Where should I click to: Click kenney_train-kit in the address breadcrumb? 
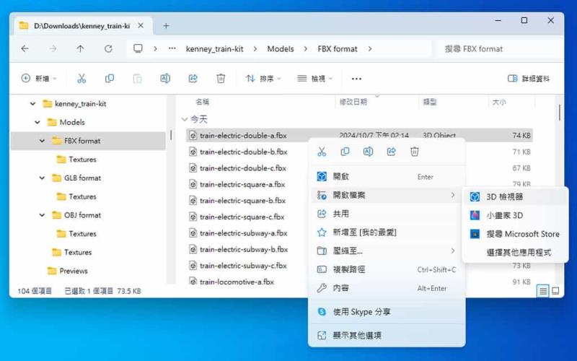click(214, 48)
